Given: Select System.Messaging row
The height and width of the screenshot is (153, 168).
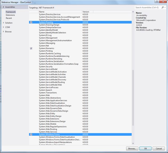Looking at the screenshot, I should [x=80, y=43].
